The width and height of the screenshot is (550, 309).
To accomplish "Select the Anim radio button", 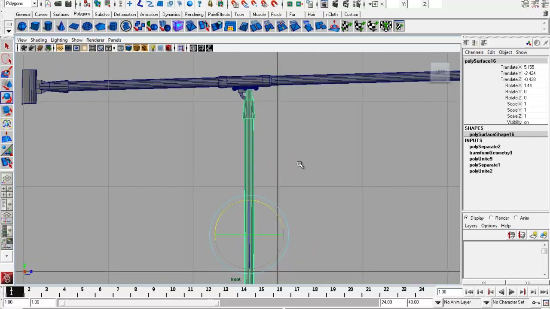I will [x=516, y=218].
